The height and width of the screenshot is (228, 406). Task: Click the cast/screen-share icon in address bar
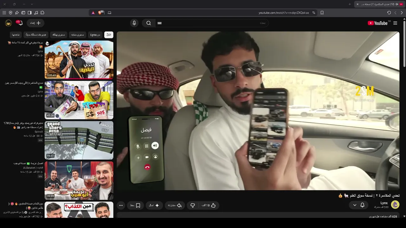109,13
